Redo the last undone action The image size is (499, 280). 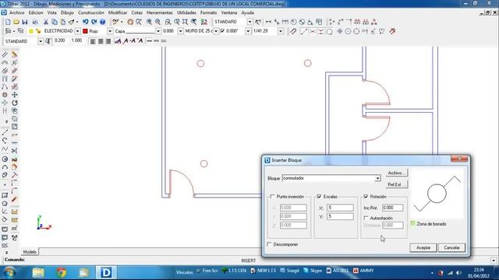point(94,22)
